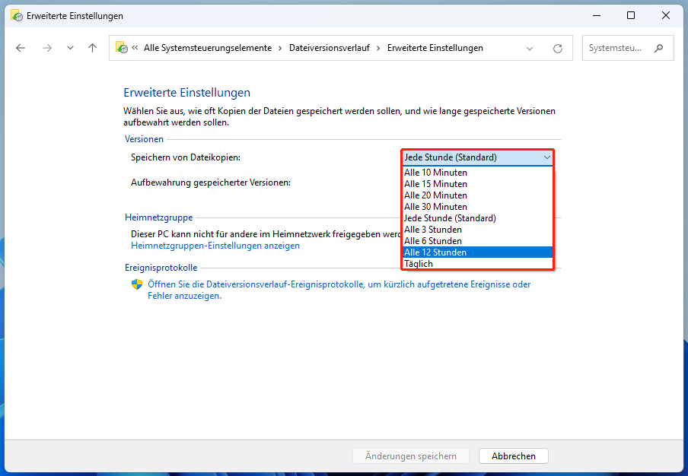Viewport: 688px width, 476px height.
Task: Select Alle 20 Minuten
Action: click(x=477, y=195)
